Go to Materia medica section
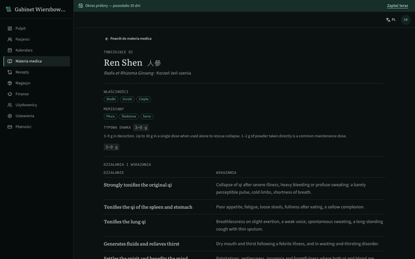This screenshot has height=259, width=415. (x=37, y=61)
